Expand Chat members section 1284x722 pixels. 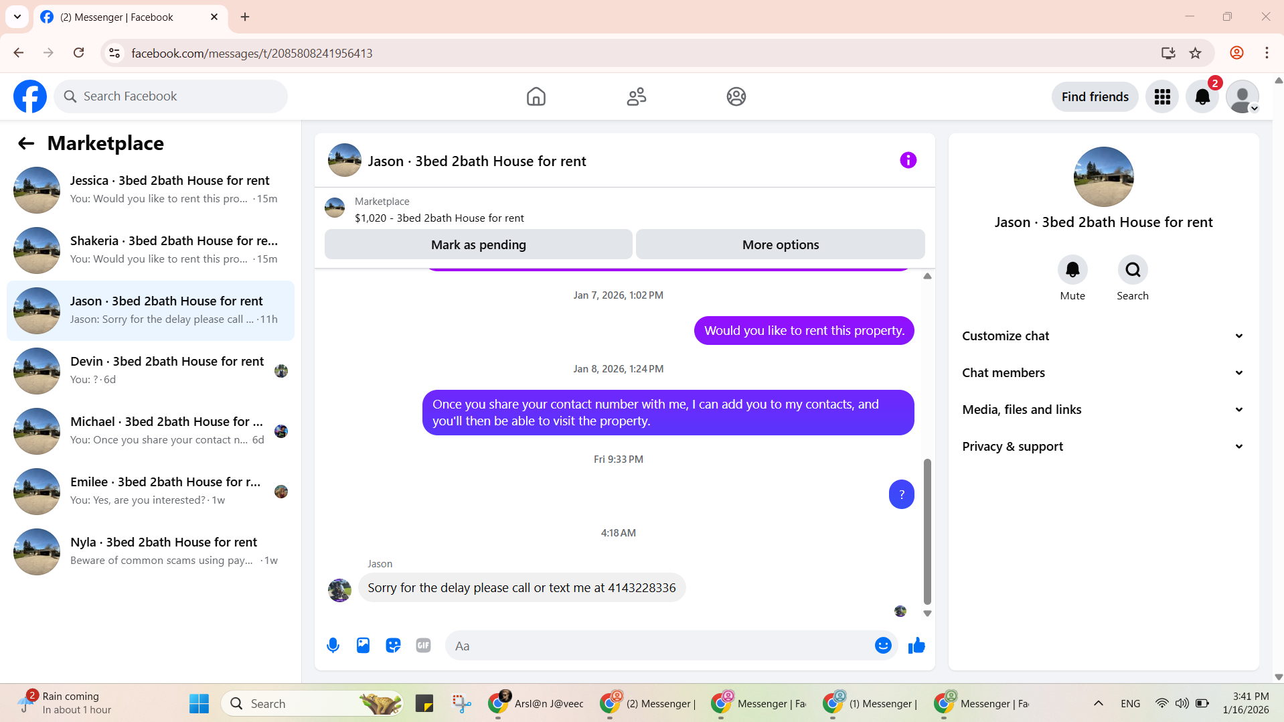(x=1103, y=373)
